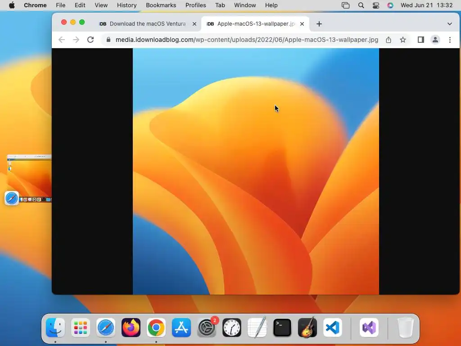Viewport: 461px width, 346px height.
Task: Launch Firefox from the Dock
Action: click(131, 328)
